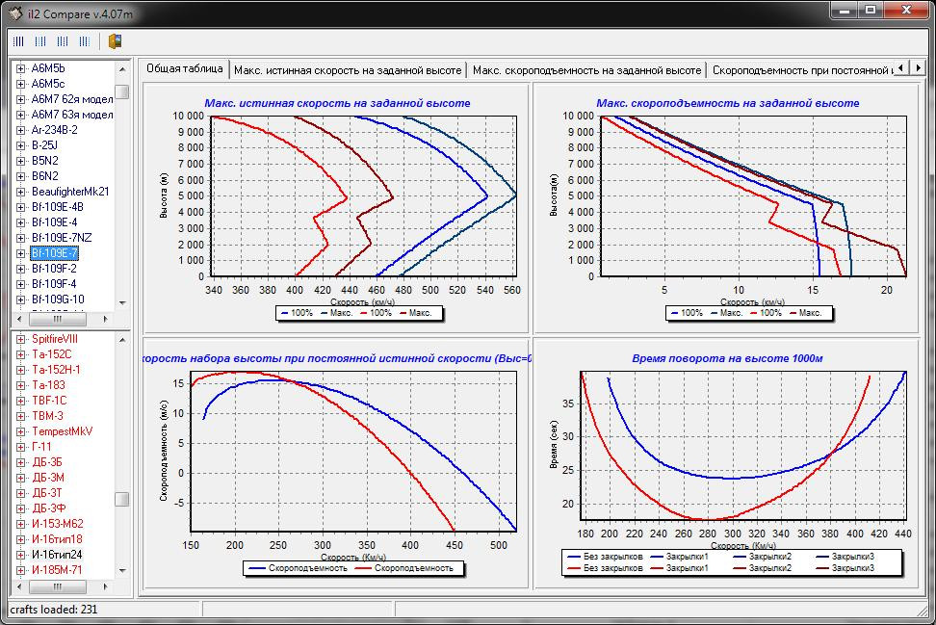
Task: Expand the TempestMkV plus box
Action: pyautogui.click(x=21, y=431)
